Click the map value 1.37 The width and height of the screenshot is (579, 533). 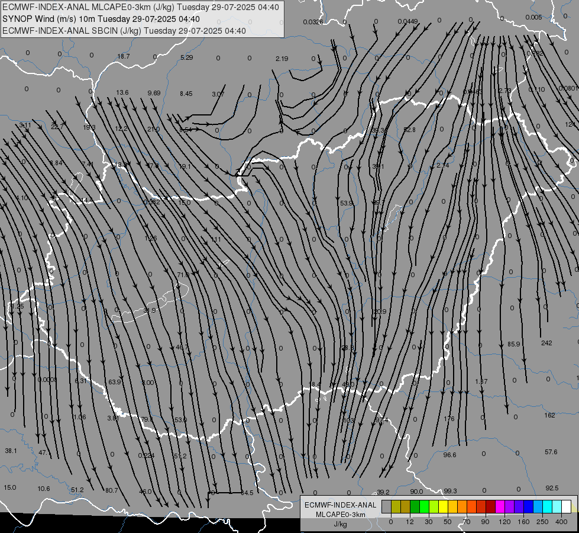pos(481,381)
